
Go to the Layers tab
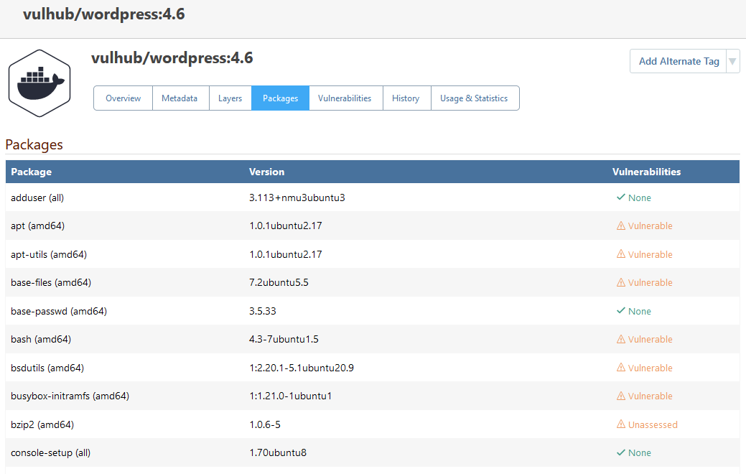click(230, 98)
